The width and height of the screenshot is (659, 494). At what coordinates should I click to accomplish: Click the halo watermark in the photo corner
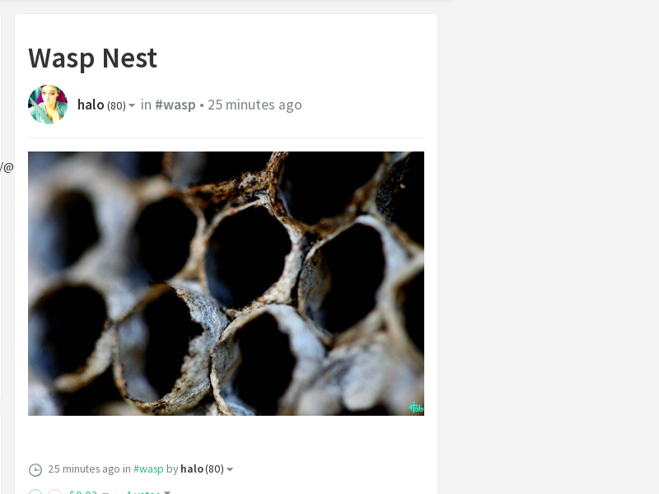(x=416, y=407)
